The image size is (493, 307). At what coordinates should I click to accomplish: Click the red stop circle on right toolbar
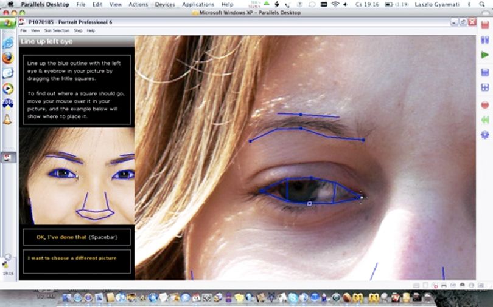485,104
